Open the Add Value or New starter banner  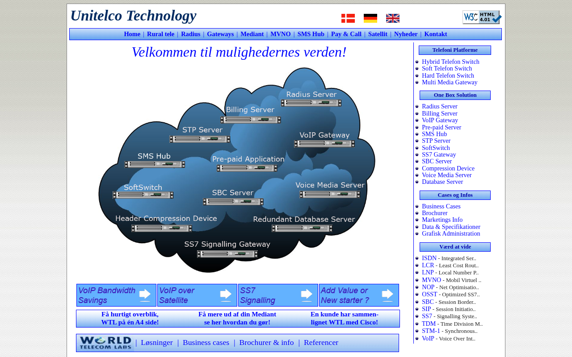pyautogui.click(x=359, y=295)
